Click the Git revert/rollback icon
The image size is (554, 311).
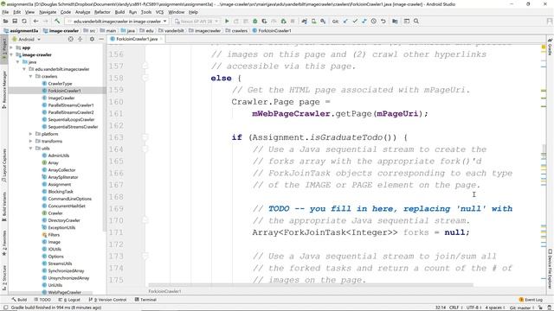tap(383, 21)
